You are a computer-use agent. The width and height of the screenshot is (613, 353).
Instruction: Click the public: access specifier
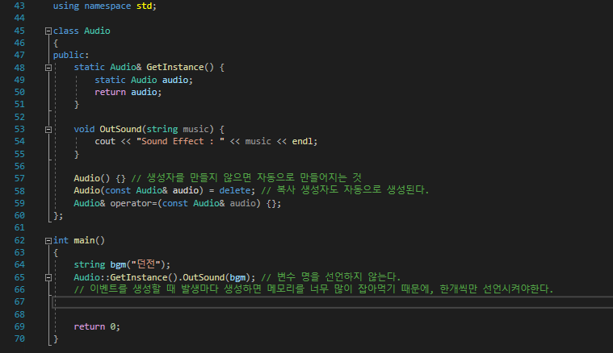coord(71,55)
